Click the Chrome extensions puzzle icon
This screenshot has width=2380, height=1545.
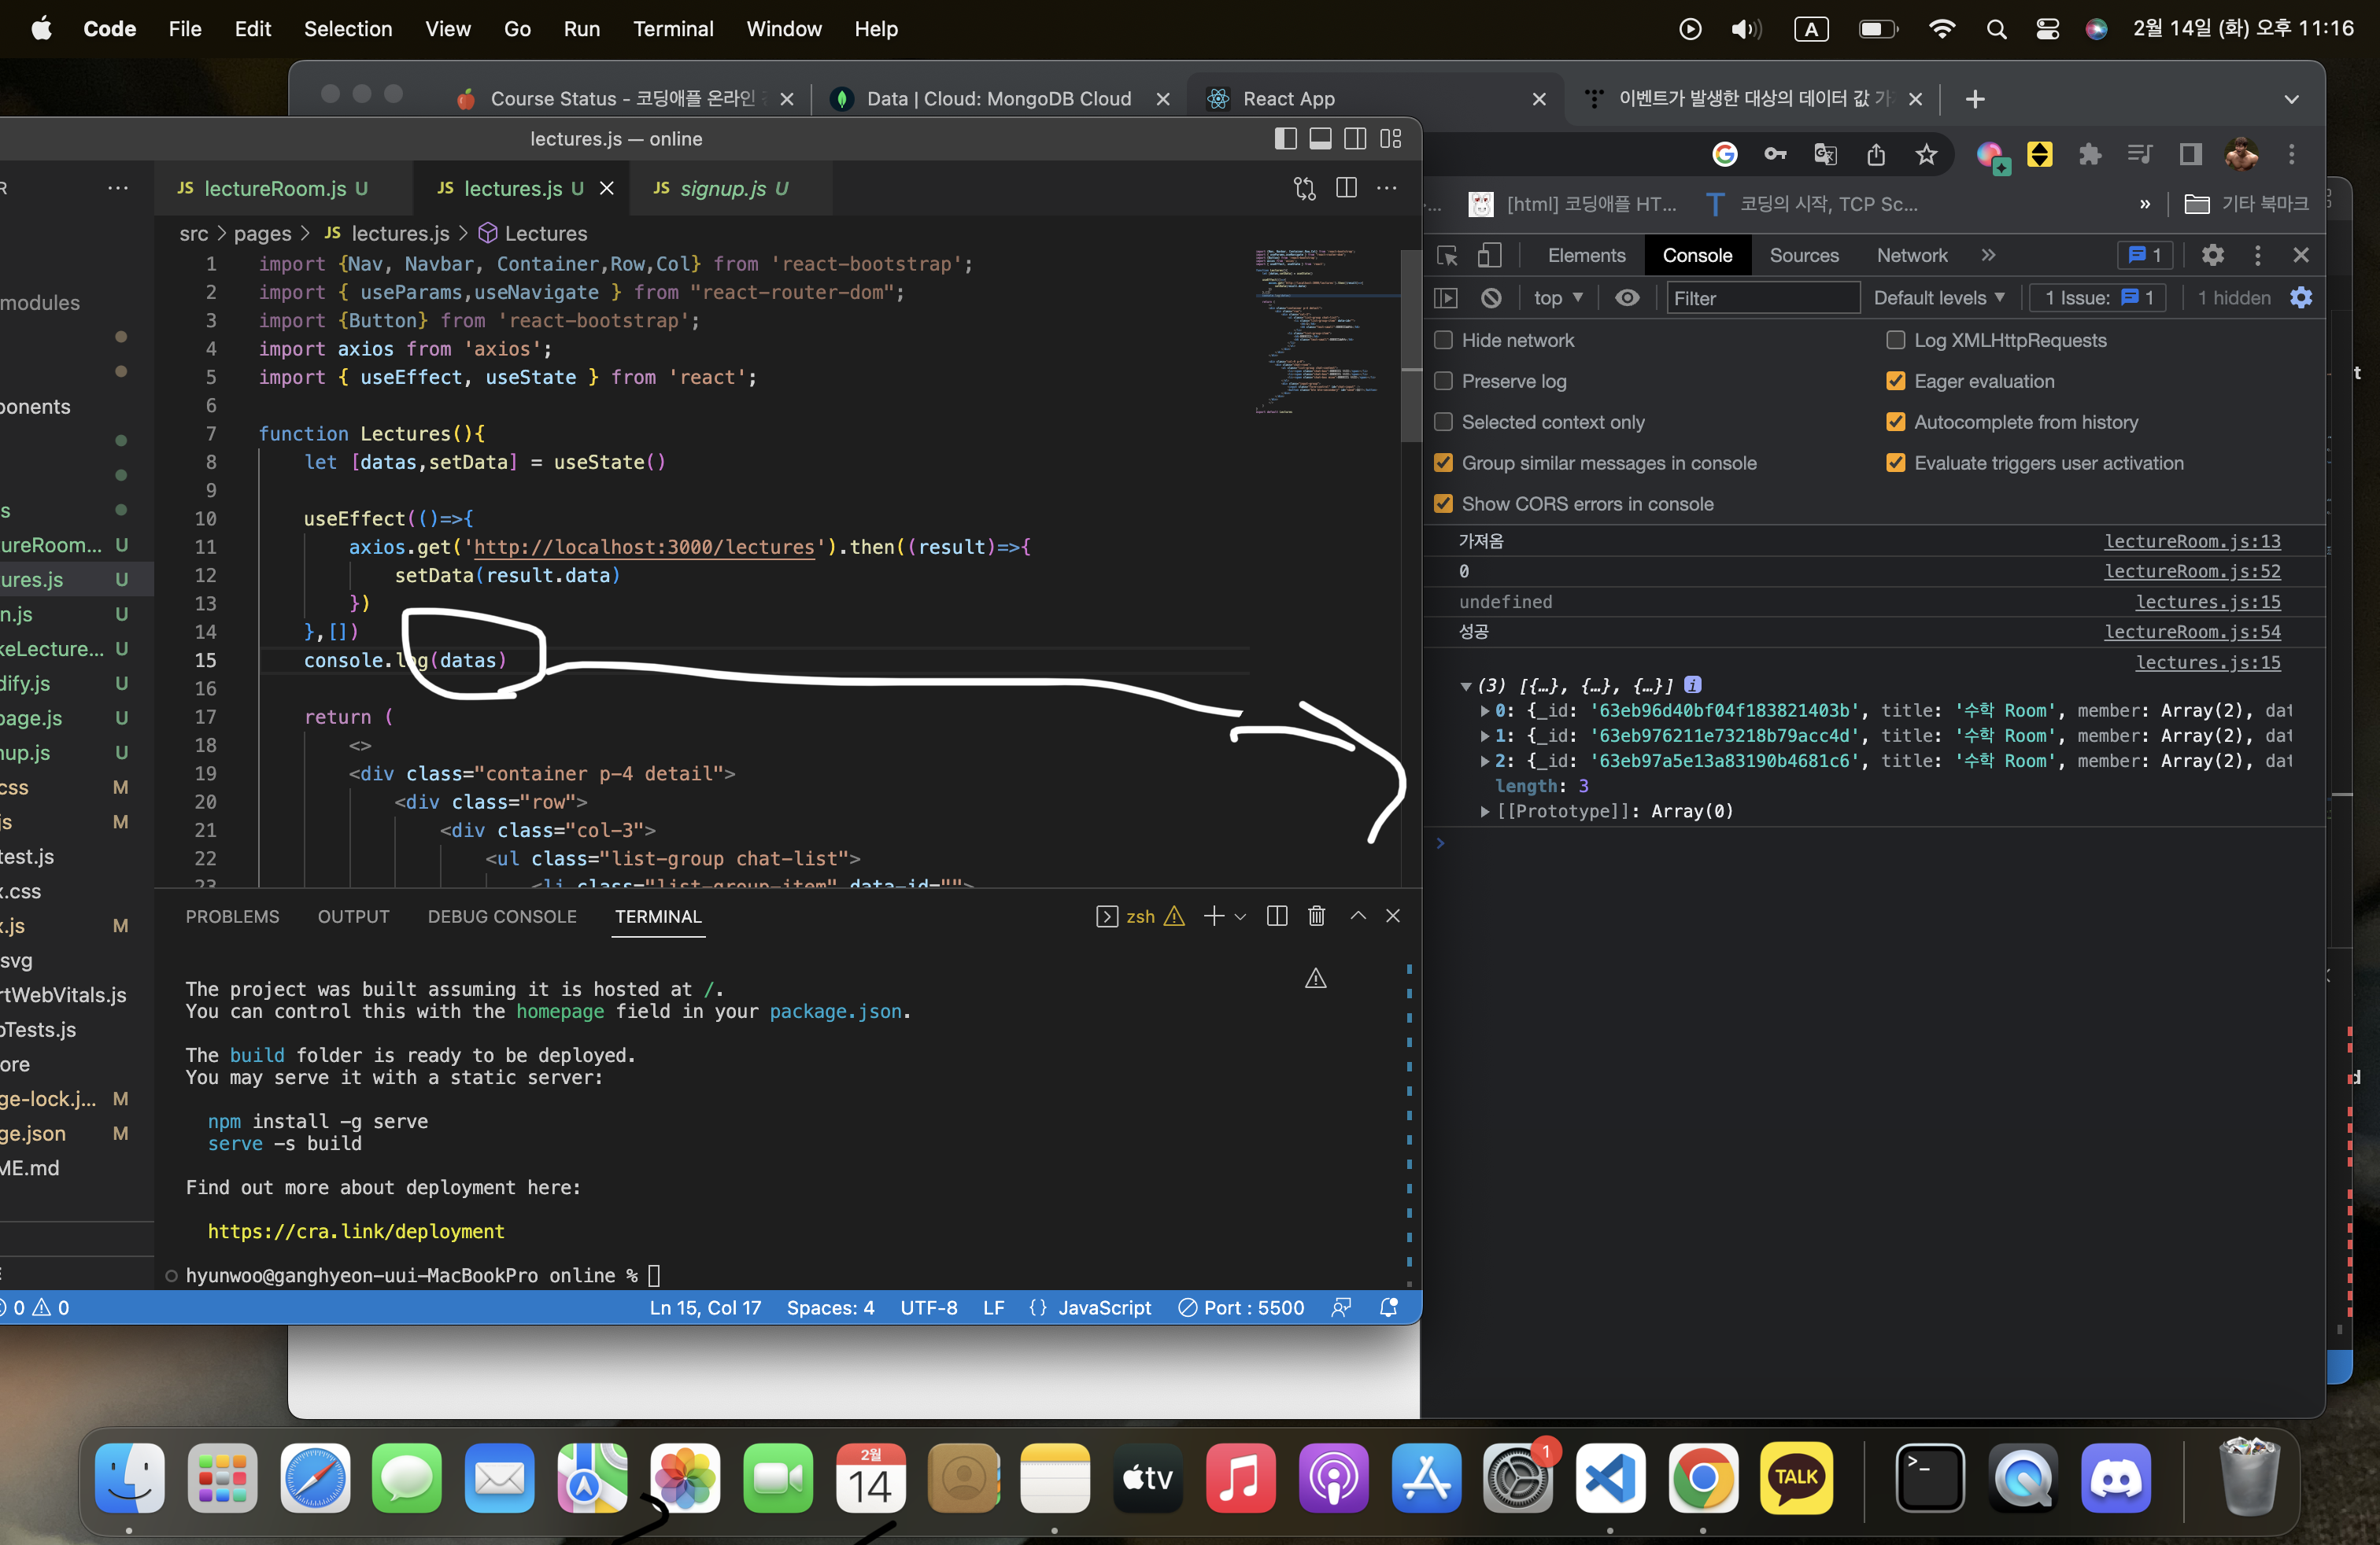coord(2089,154)
